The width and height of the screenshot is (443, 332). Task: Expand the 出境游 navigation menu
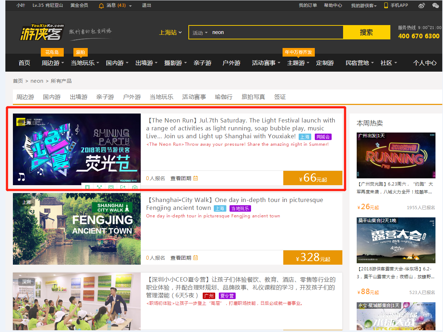(x=146, y=63)
